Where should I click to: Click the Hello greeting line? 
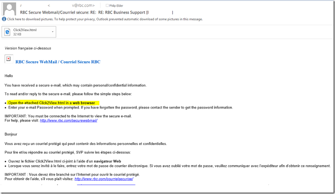pos(9,76)
